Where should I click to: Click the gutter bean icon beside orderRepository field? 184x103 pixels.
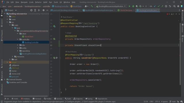[54, 39]
